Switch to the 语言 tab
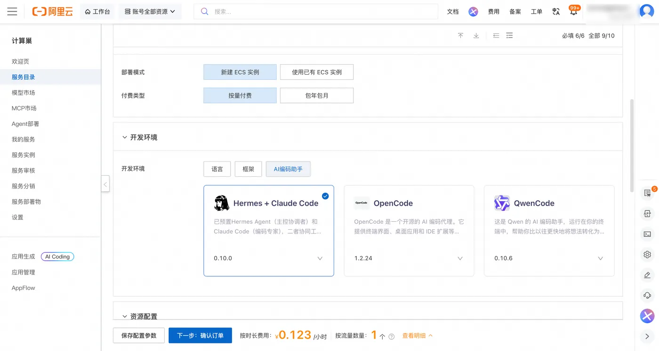659x351 pixels. point(217,169)
